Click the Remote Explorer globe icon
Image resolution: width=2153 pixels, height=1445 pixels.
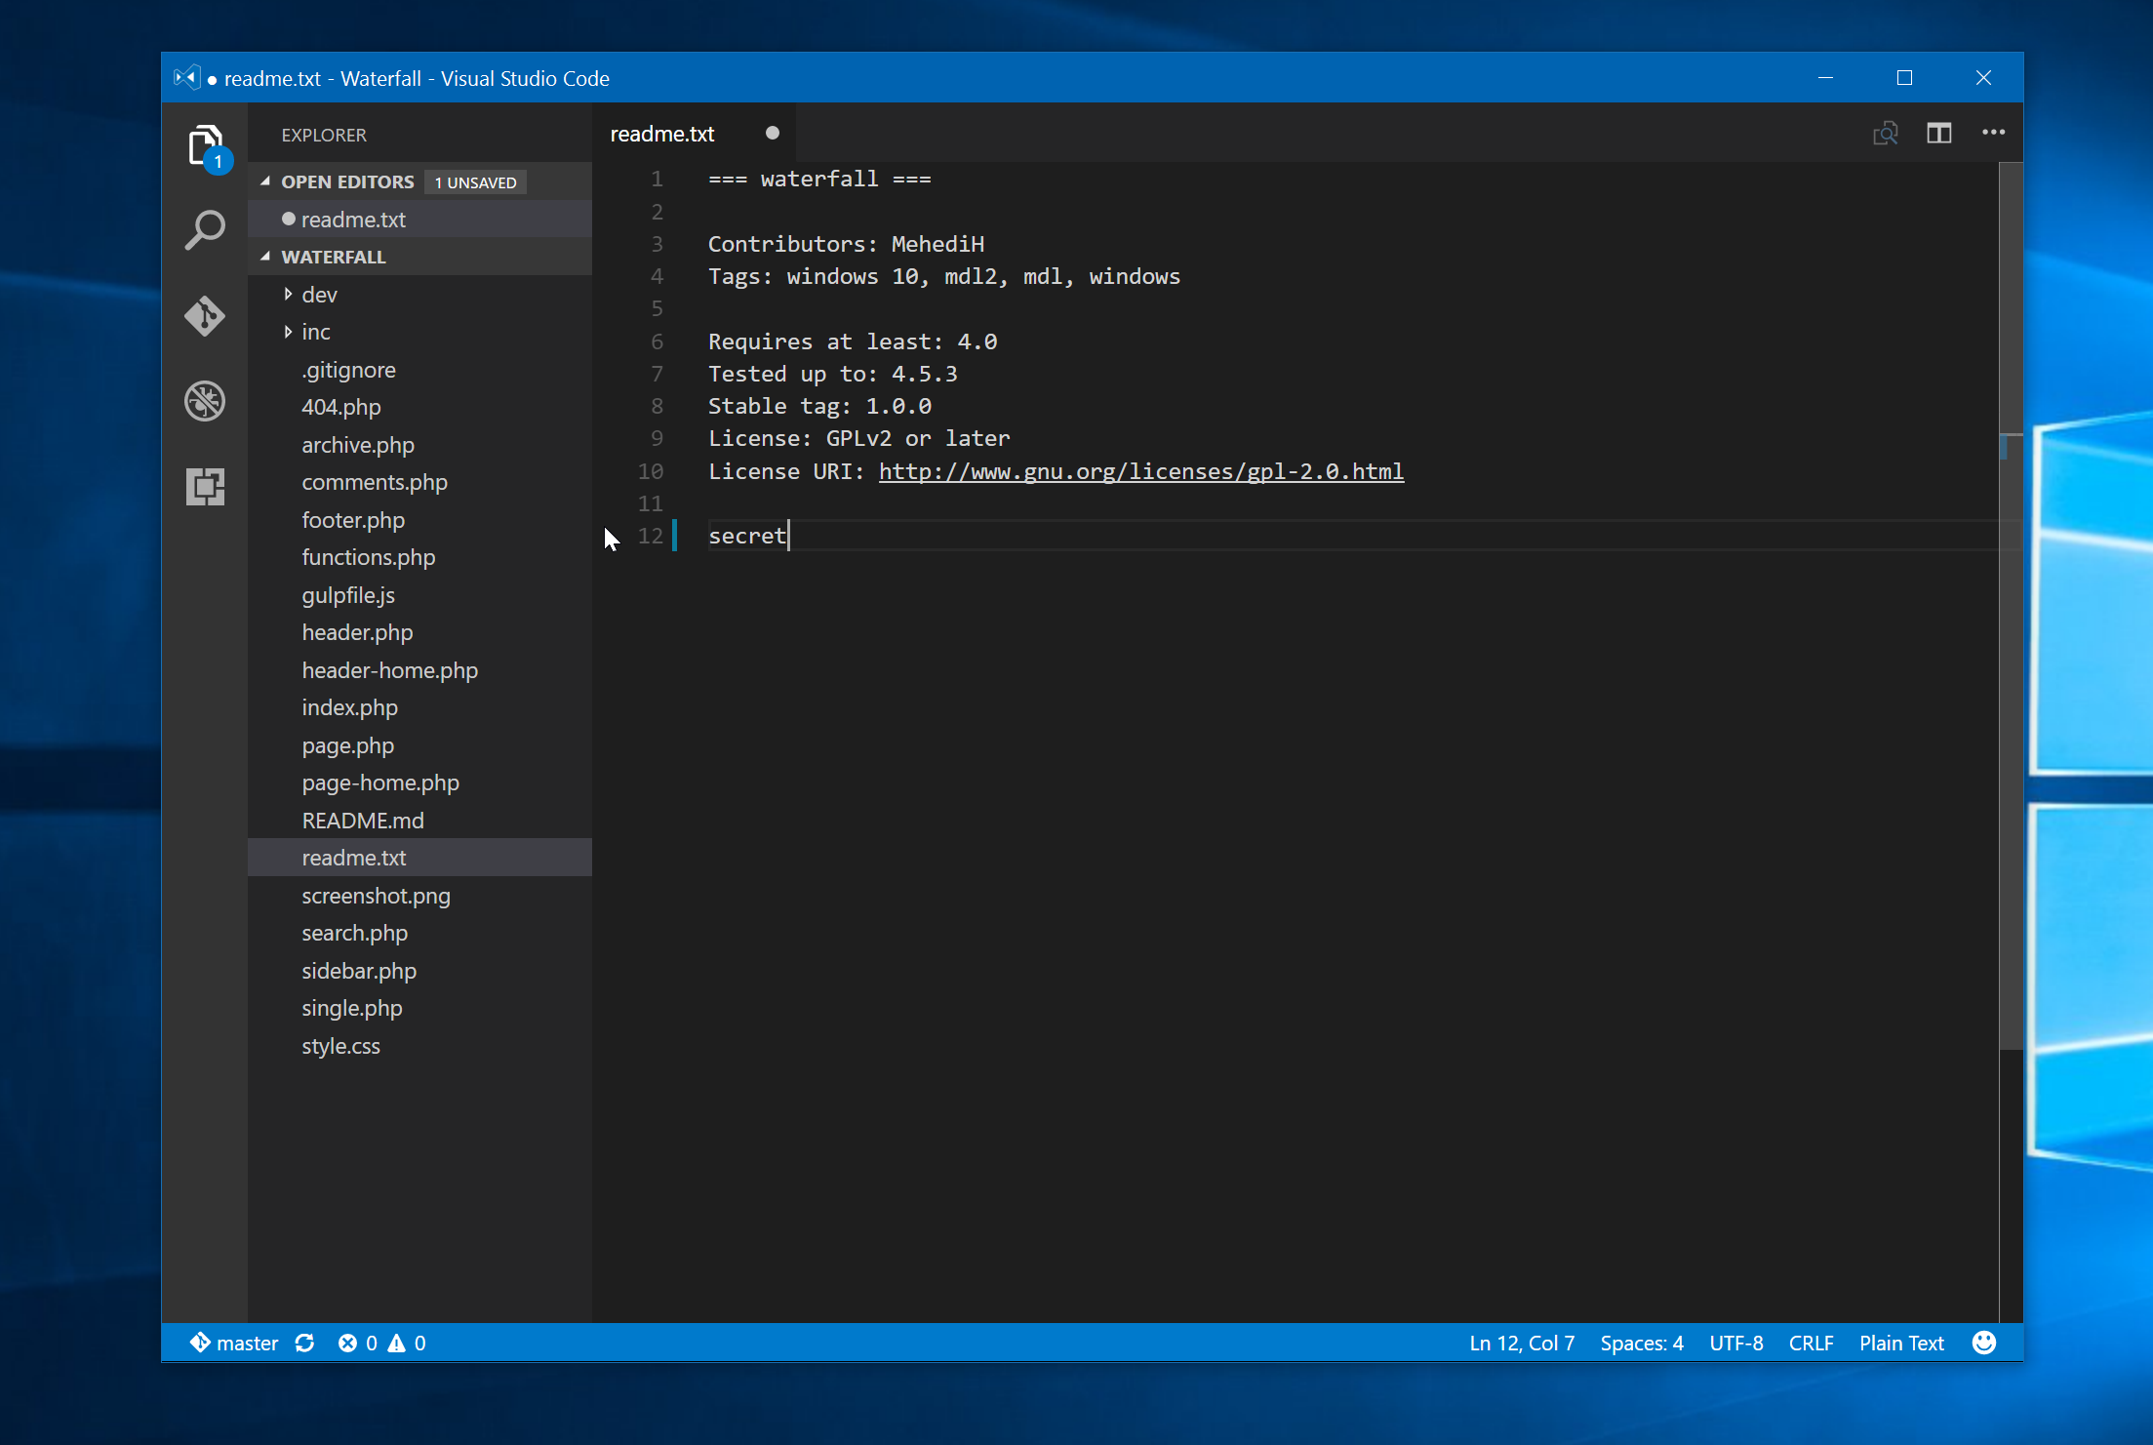pyautogui.click(x=207, y=400)
